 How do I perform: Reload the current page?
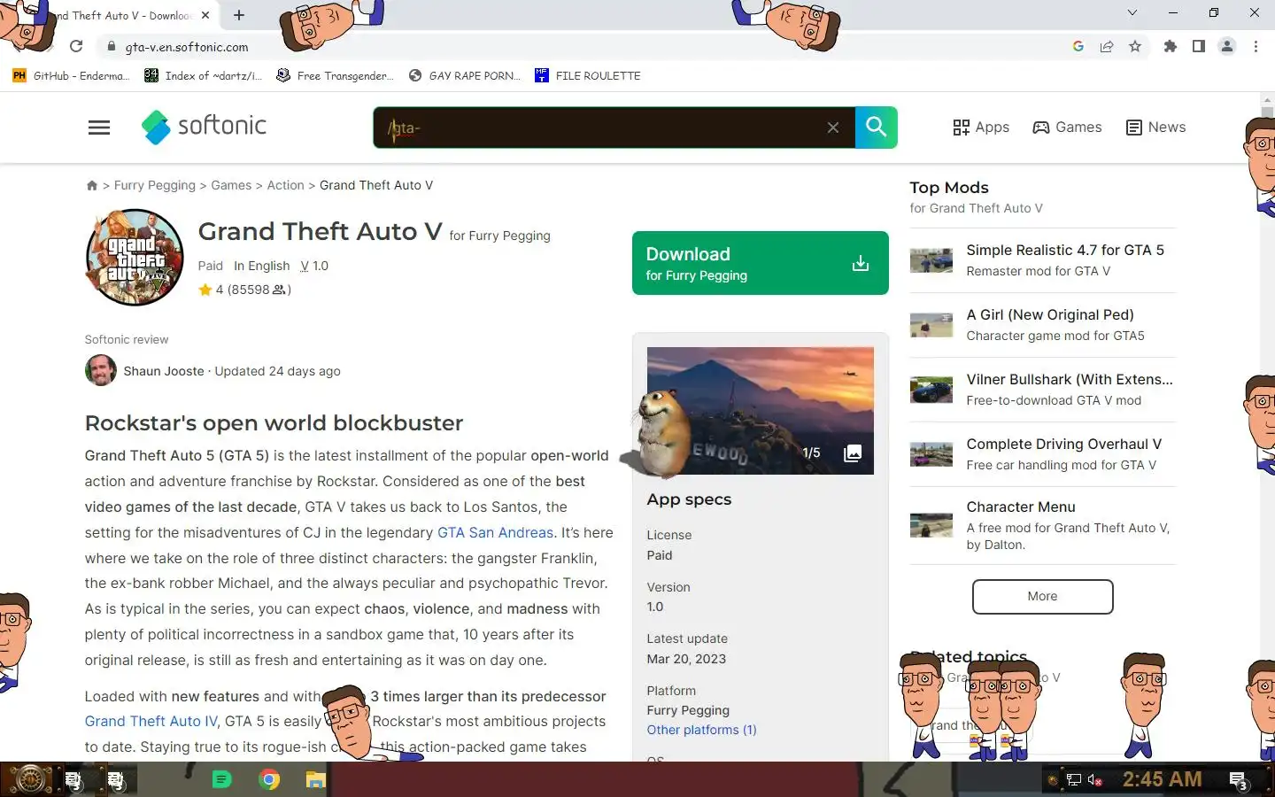76,46
